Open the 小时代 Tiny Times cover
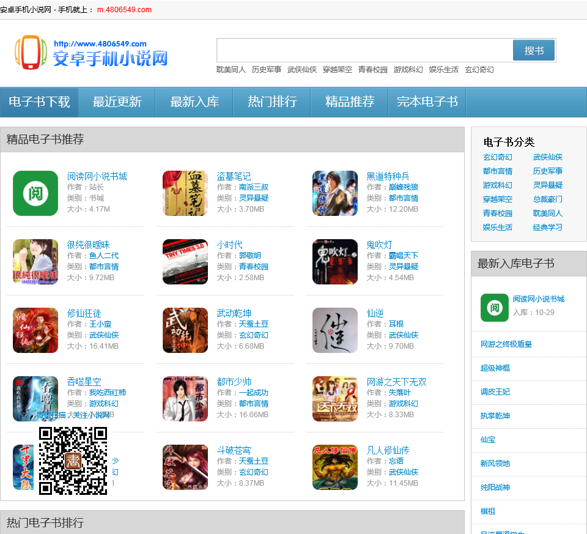The image size is (587, 534). click(185, 262)
